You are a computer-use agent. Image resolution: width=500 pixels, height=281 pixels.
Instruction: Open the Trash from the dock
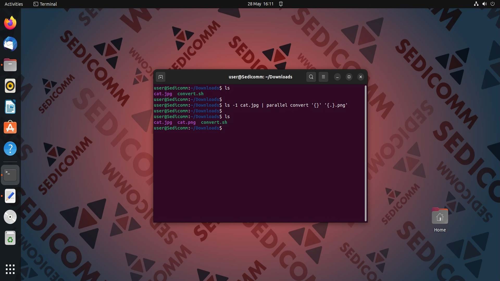point(10,238)
